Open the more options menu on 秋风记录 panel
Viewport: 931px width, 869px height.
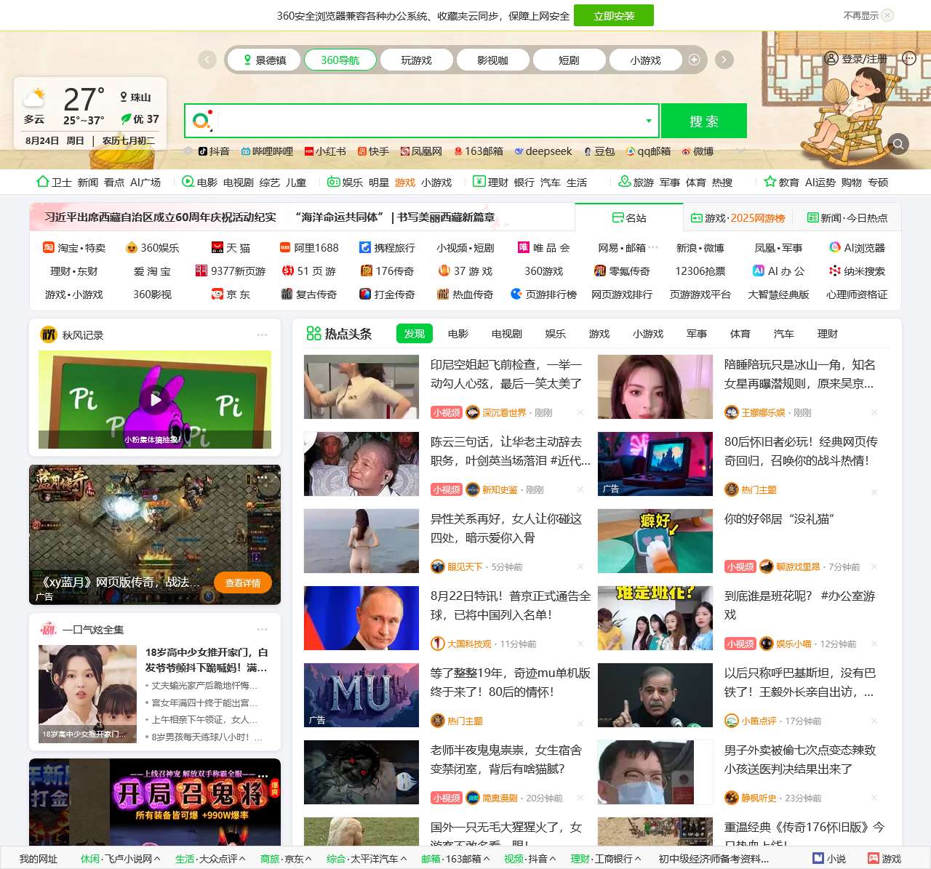click(x=263, y=335)
